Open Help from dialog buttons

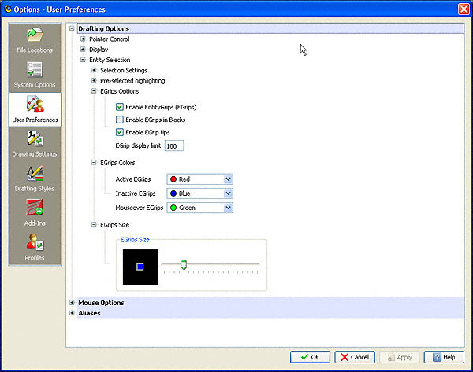[x=444, y=357]
